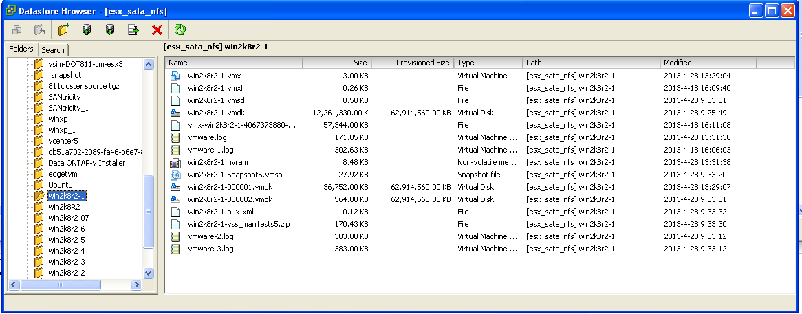This screenshot has width=802, height=314.
Task: Select the win2k8r2-1.vmdk virtual disk file
Action: [x=215, y=113]
